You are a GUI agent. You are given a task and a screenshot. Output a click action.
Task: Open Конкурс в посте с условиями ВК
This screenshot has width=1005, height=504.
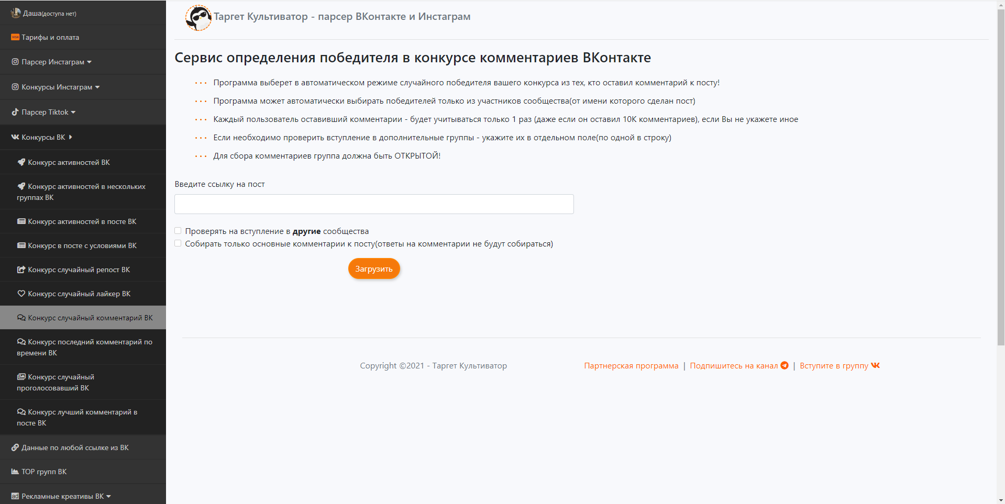click(83, 245)
